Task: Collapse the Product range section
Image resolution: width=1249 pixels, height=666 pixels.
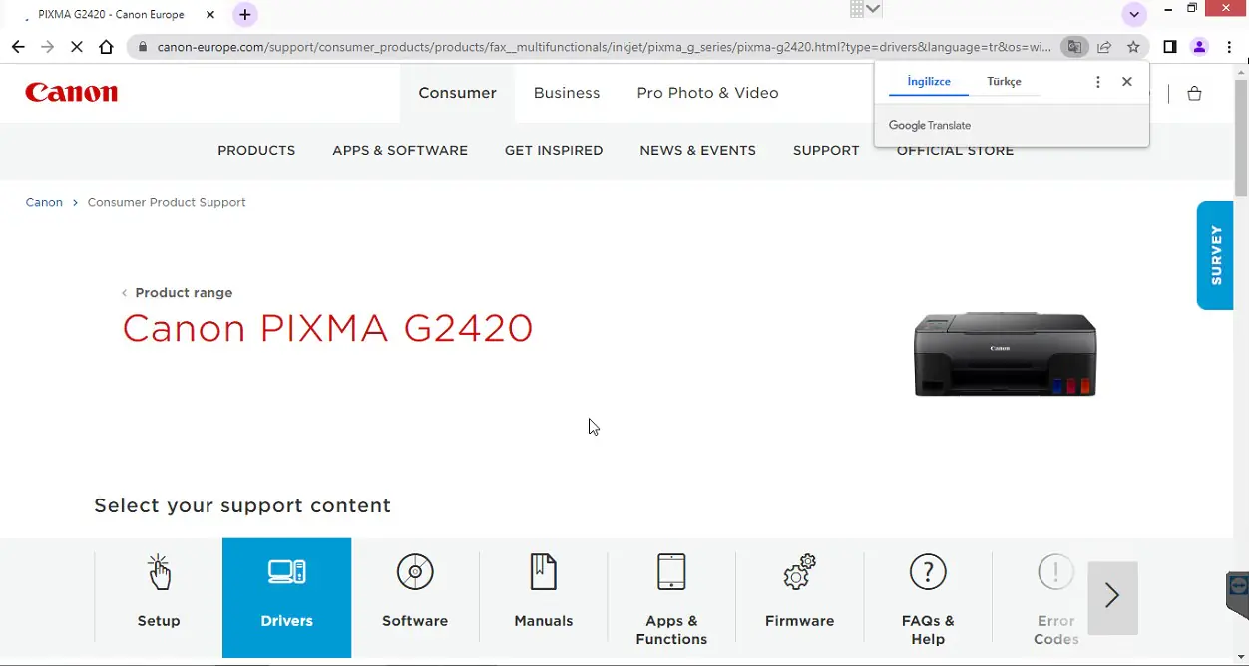Action: click(178, 292)
